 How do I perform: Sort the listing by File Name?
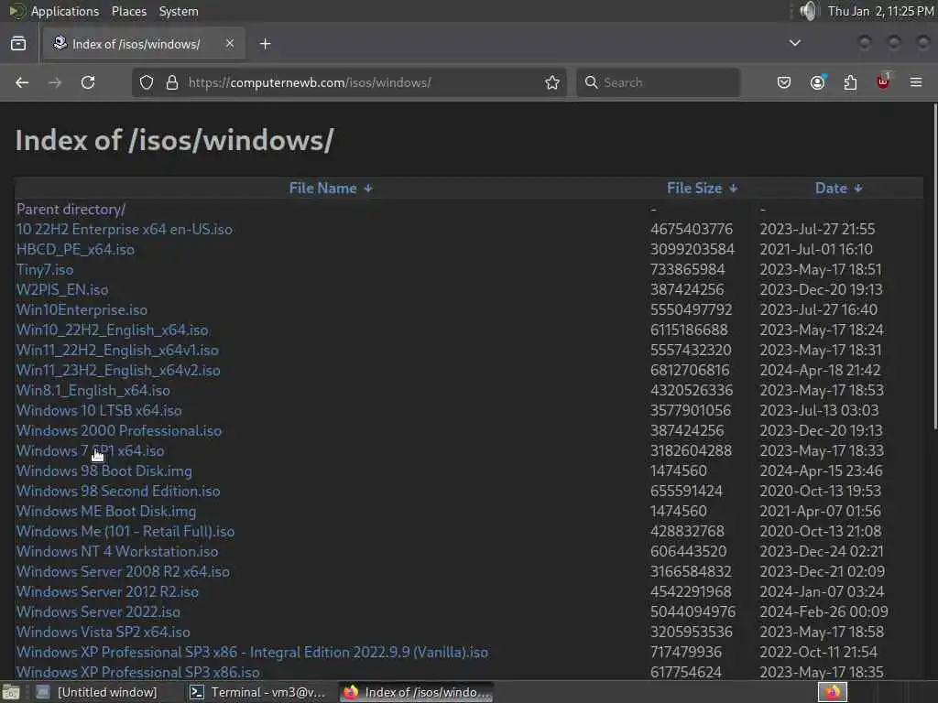tap(331, 189)
